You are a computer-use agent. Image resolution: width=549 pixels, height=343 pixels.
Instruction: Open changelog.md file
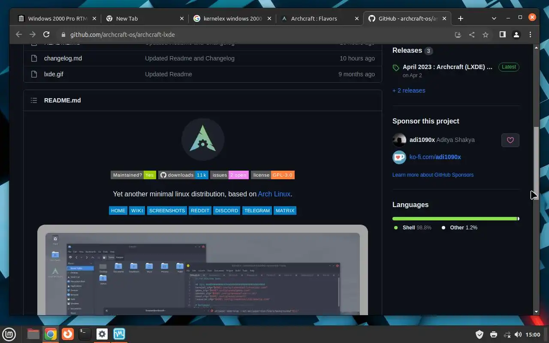coord(63,58)
